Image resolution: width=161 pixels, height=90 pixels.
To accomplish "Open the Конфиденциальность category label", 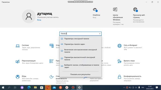I will click(x=133, y=76).
